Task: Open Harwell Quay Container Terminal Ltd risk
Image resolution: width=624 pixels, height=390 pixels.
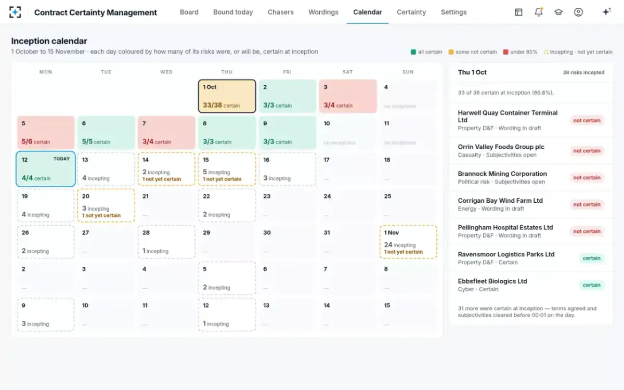Action: tap(531, 120)
